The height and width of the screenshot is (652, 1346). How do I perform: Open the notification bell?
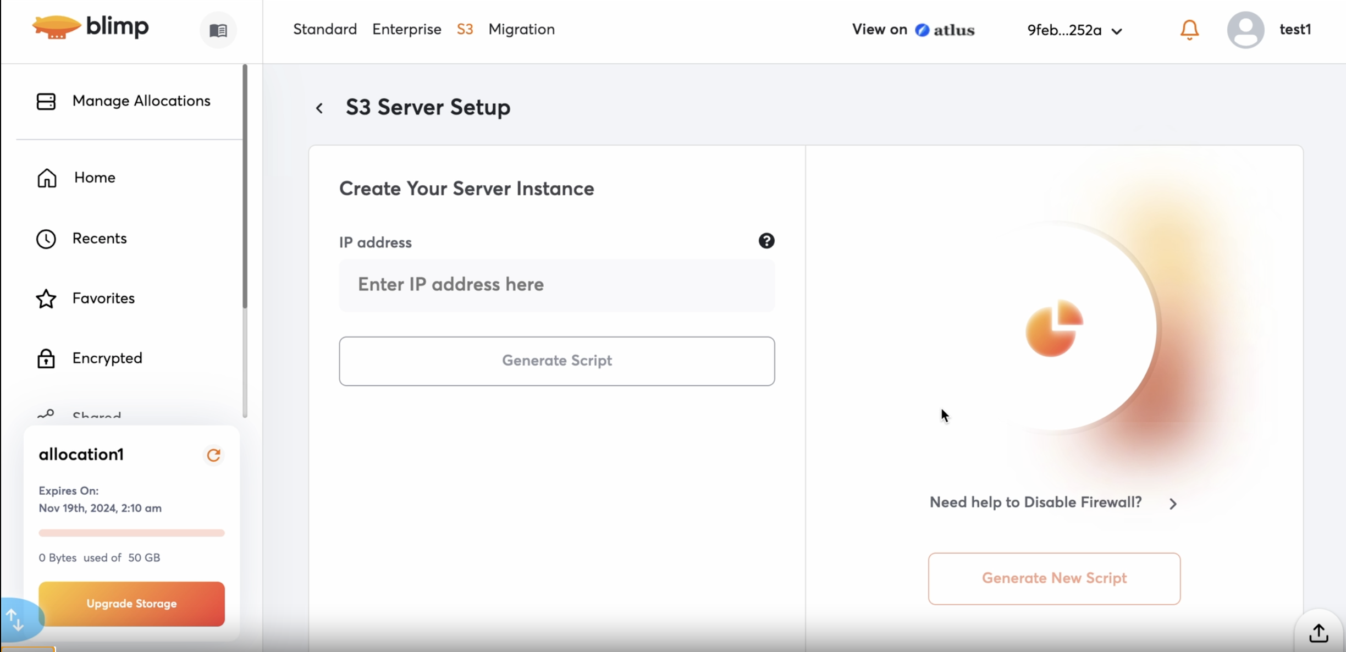1189,30
